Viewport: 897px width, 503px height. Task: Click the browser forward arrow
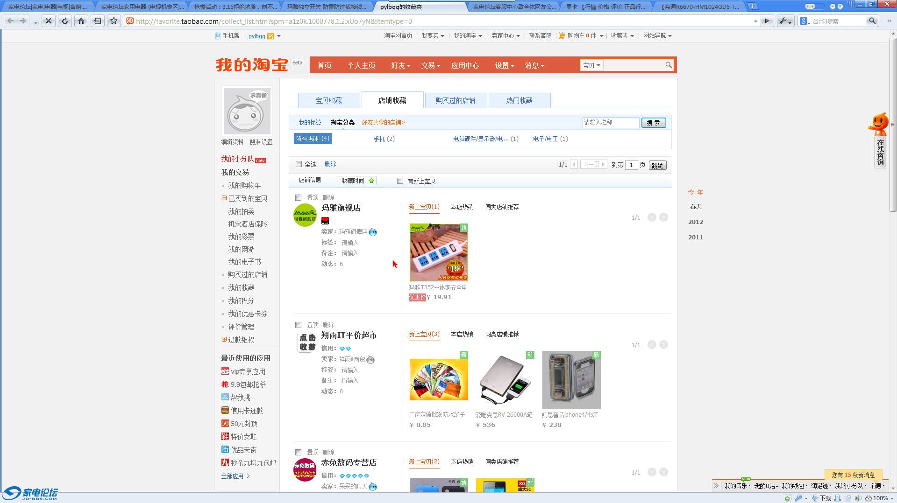[22, 21]
